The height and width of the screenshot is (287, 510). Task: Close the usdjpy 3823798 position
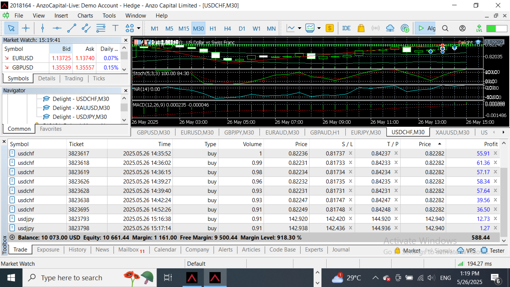(495, 228)
